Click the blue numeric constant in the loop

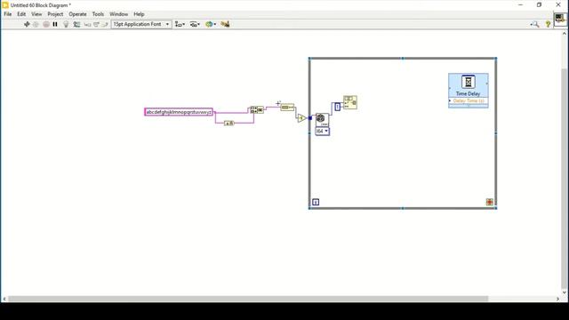pyautogui.click(x=337, y=107)
